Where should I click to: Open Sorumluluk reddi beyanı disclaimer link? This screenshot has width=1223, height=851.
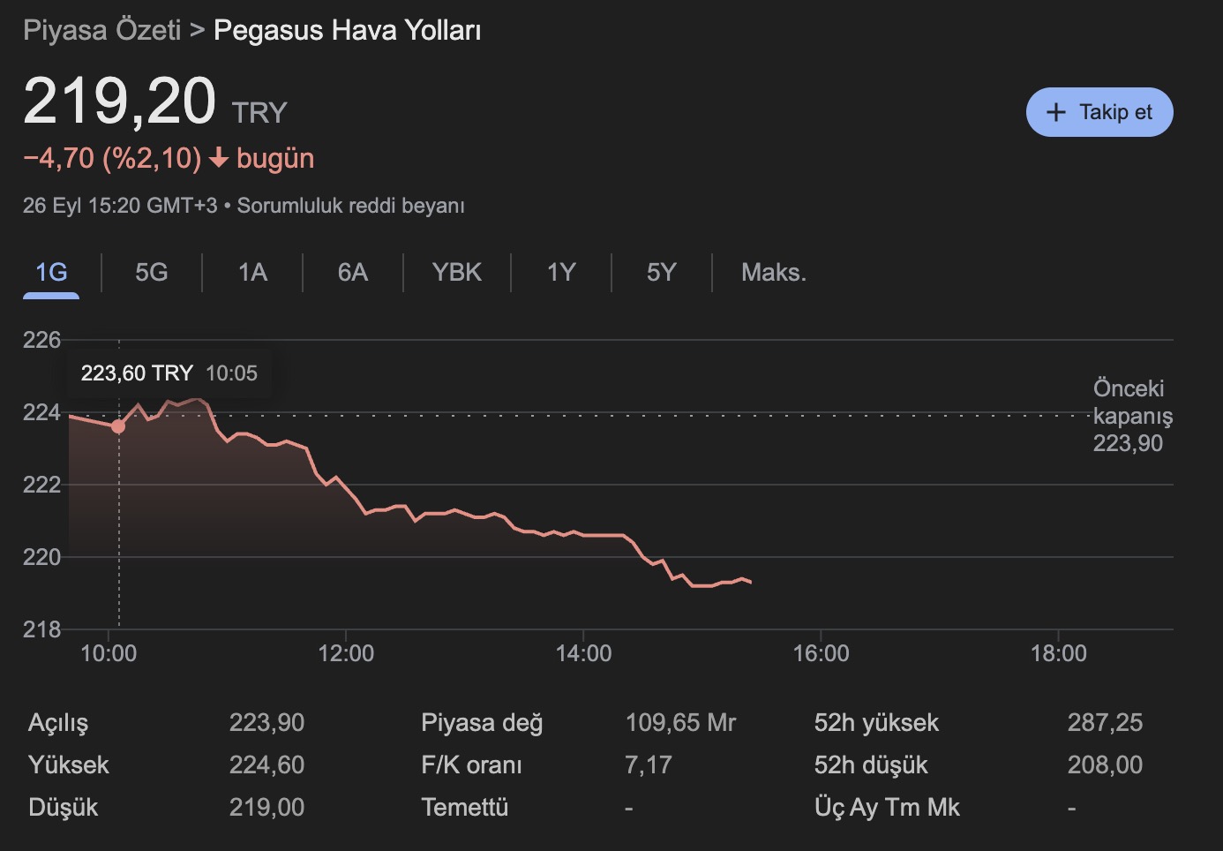click(350, 206)
